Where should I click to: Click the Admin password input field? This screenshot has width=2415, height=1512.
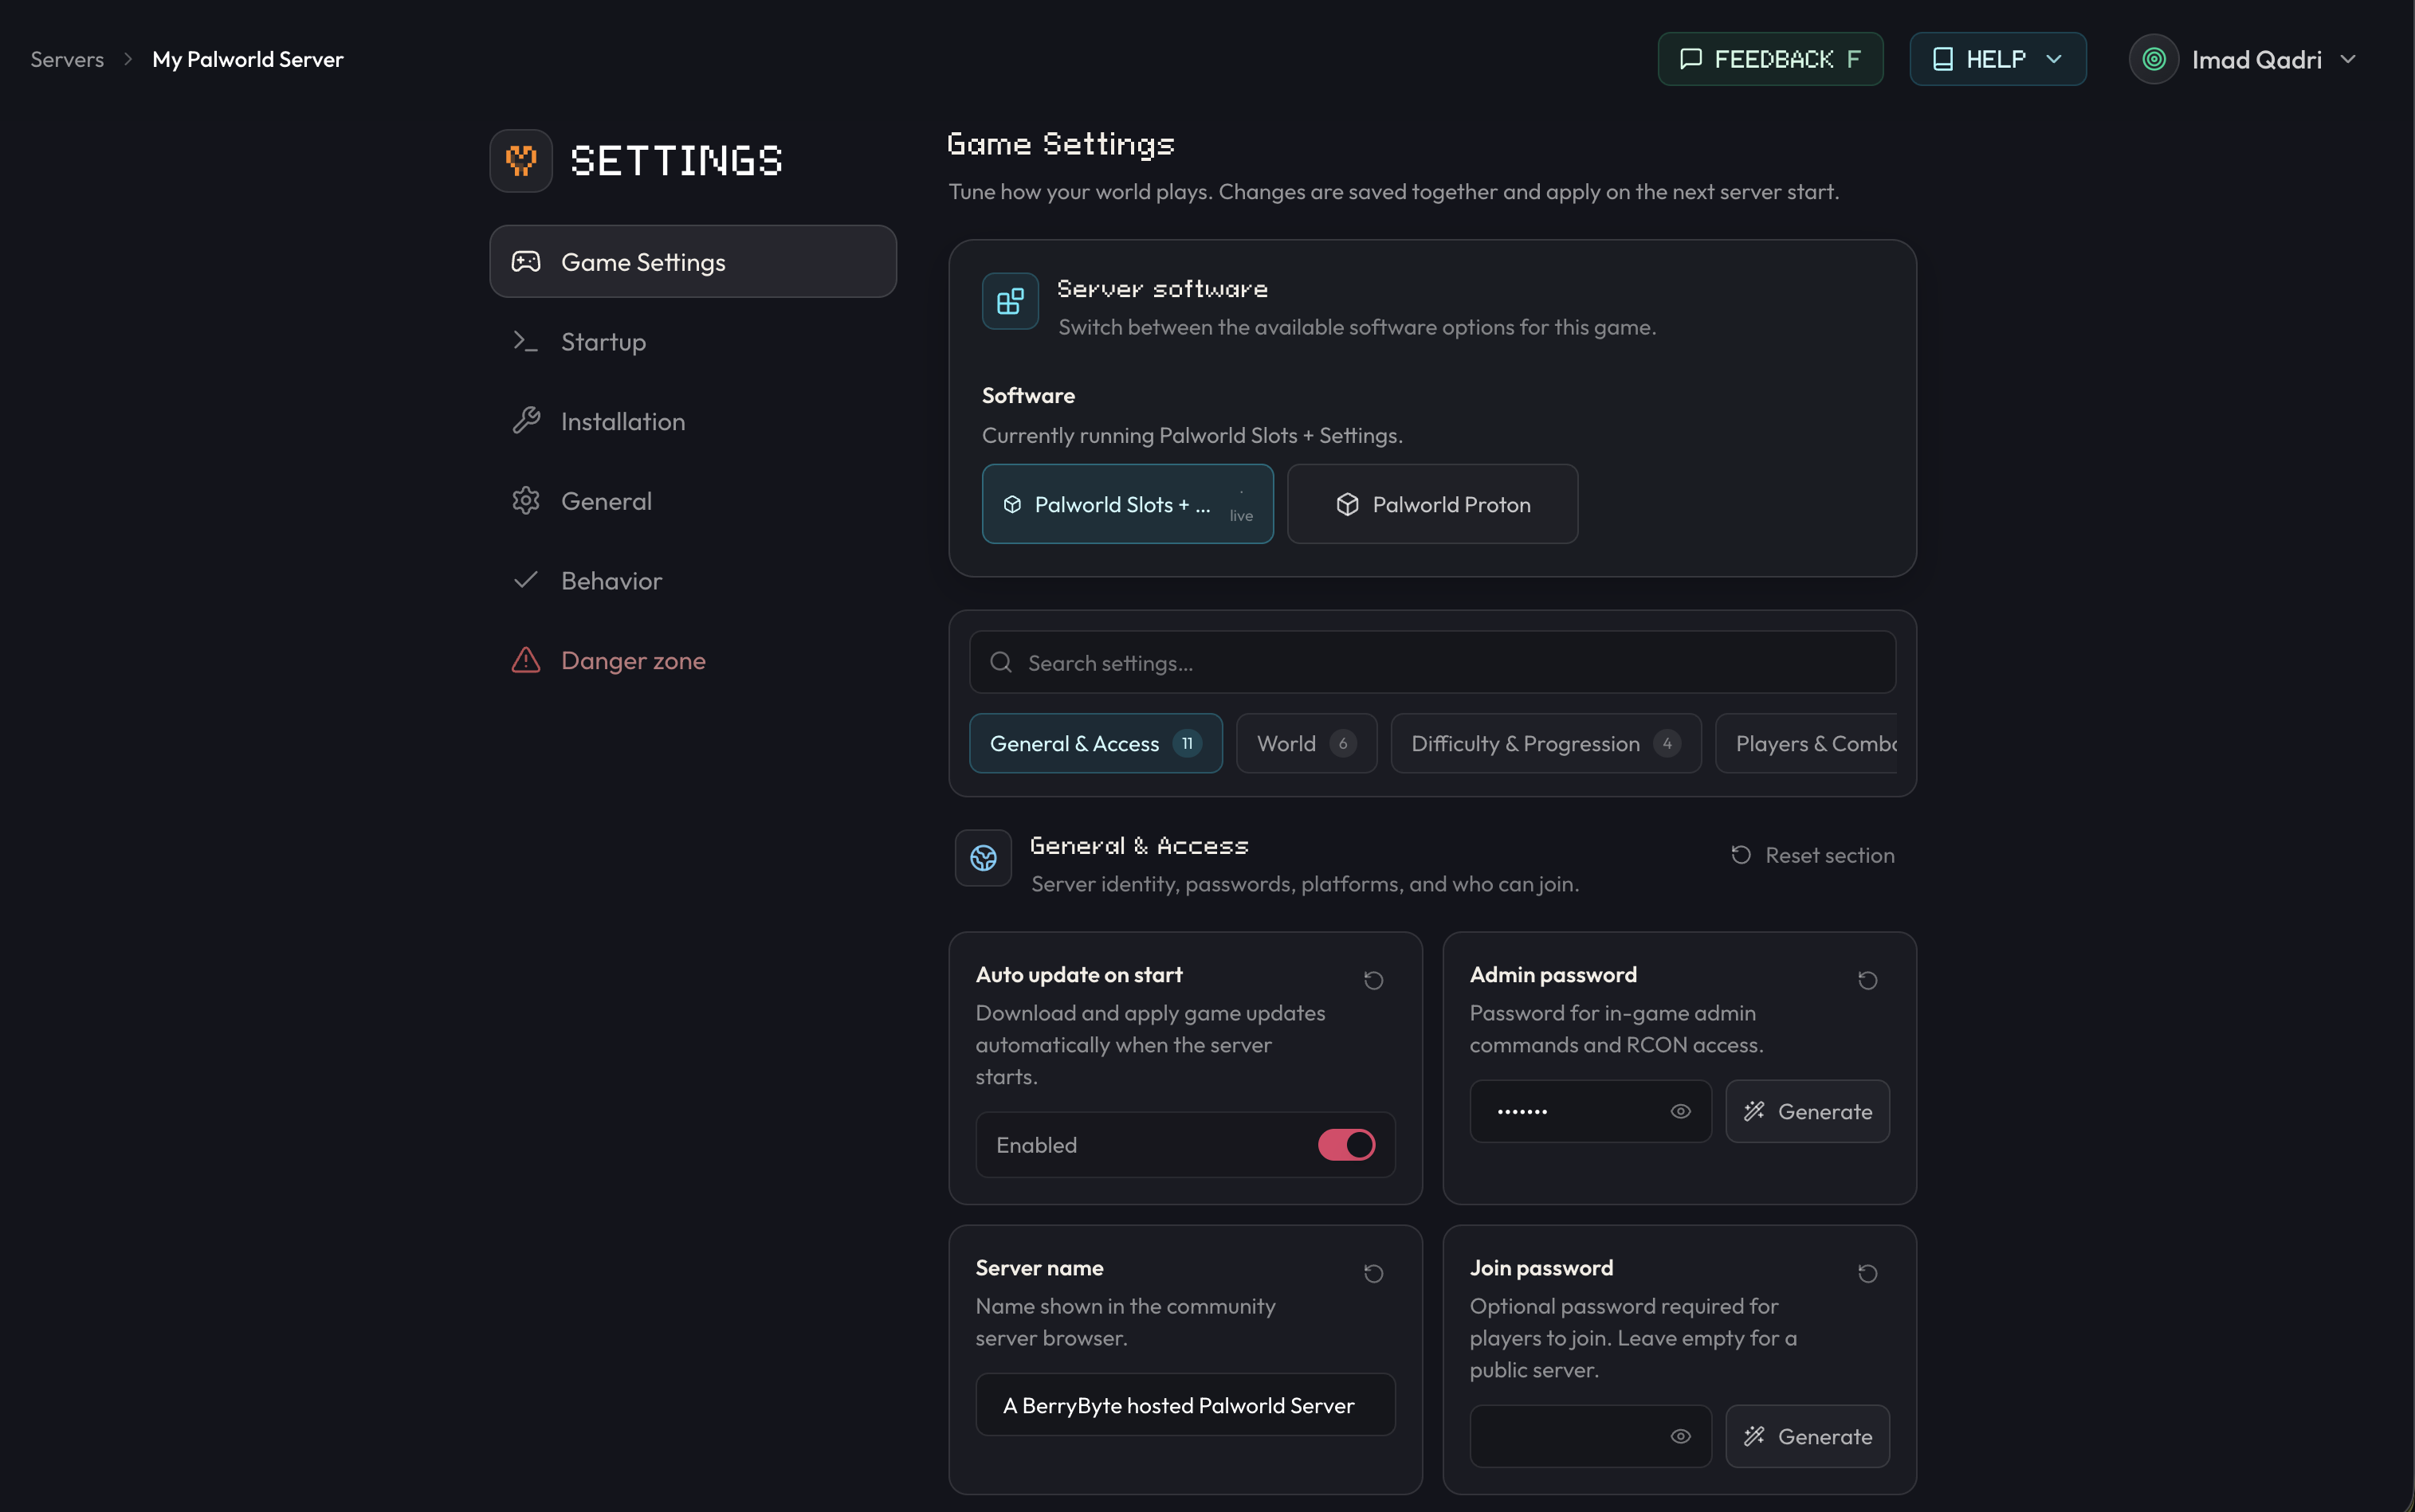point(1589,1111)
